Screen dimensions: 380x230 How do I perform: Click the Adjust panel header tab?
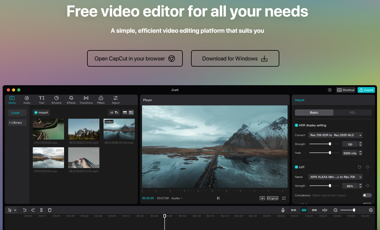tap(299, 100)
